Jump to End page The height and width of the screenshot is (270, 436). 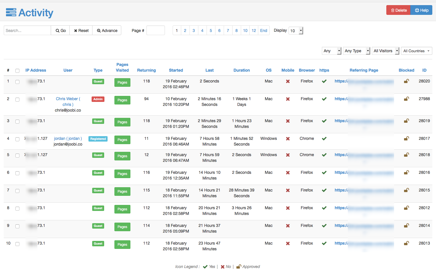click(x=264, y=31)
